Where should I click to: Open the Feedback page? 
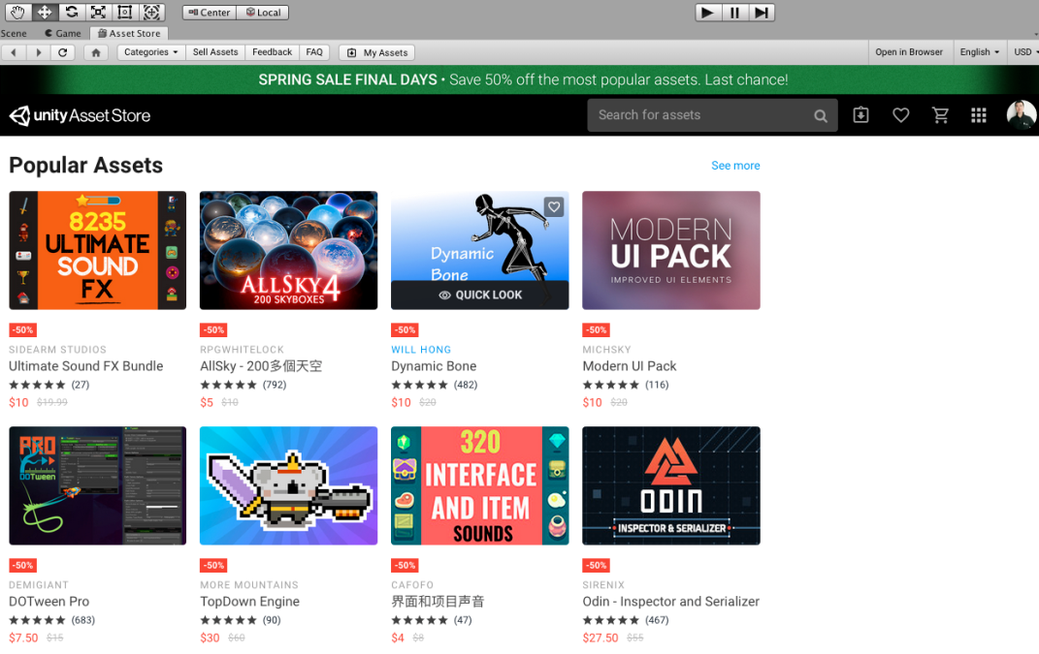[x=272, y=52]
